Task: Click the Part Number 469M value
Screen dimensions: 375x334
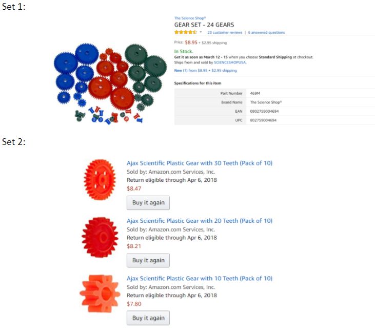Action: (x=255, y=93)
